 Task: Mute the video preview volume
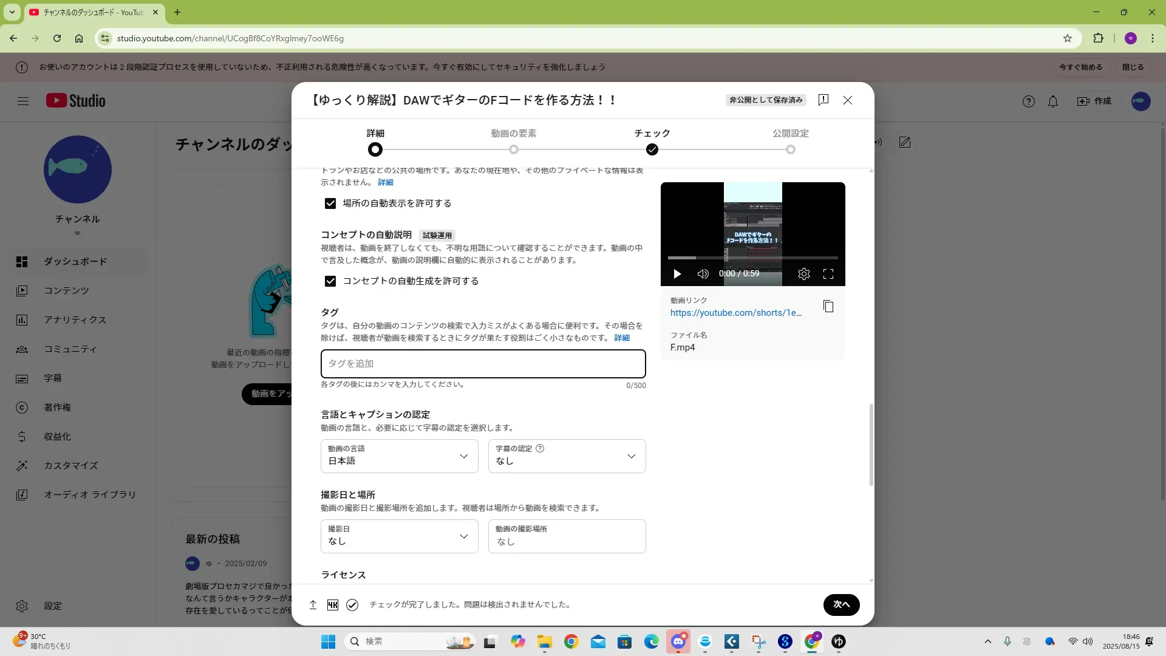[703, 274]
